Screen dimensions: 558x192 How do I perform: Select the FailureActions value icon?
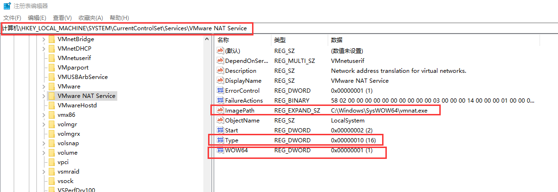pyautogui.click(x=220, y=100)
